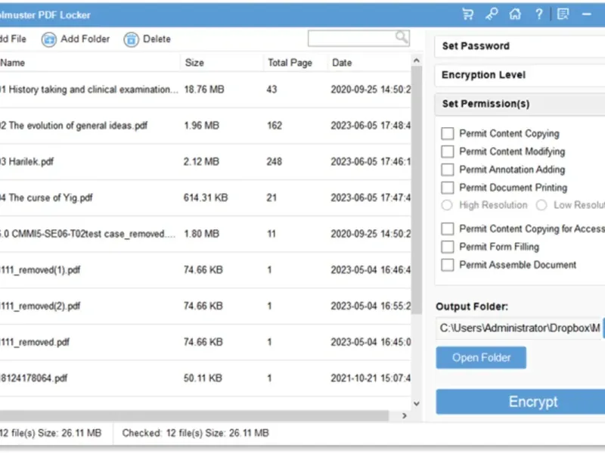
Task: Click the Delete toolbar label
Action: pos(157,39)
